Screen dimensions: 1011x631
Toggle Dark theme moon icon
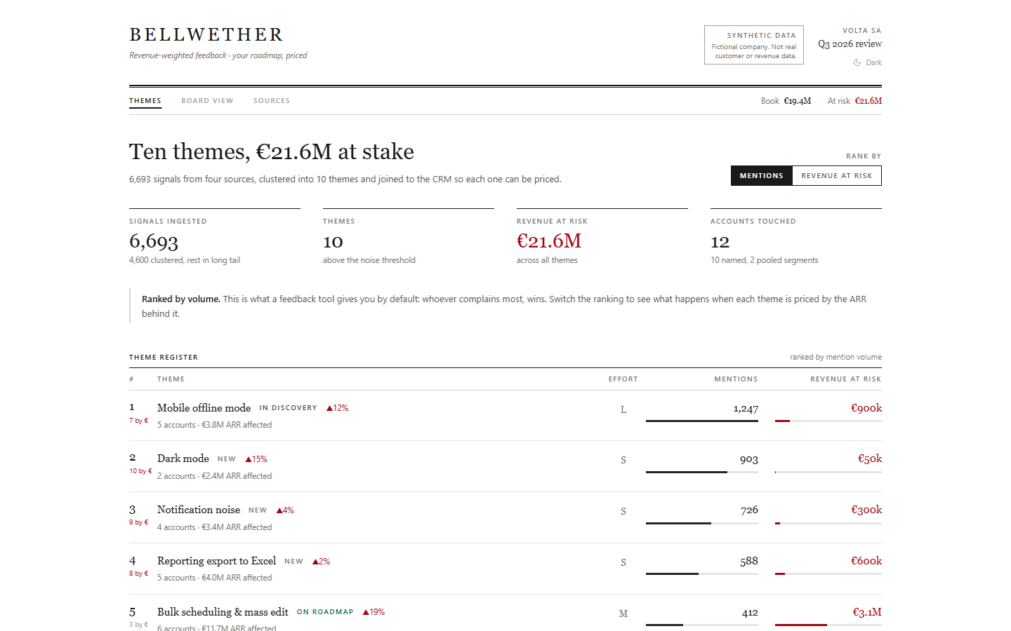click(857, 62)
